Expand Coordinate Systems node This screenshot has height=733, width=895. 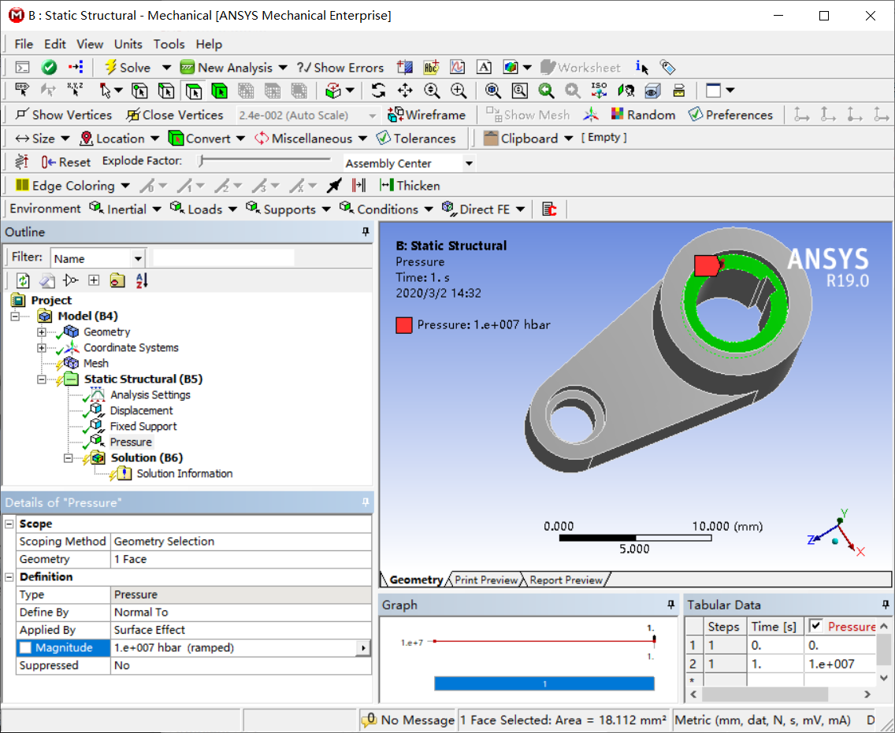click(x=42, y=347)
